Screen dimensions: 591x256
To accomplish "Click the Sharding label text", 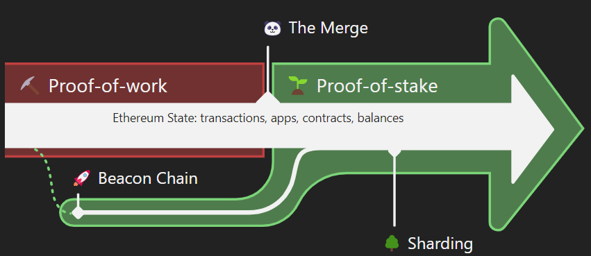I will 440,244.
